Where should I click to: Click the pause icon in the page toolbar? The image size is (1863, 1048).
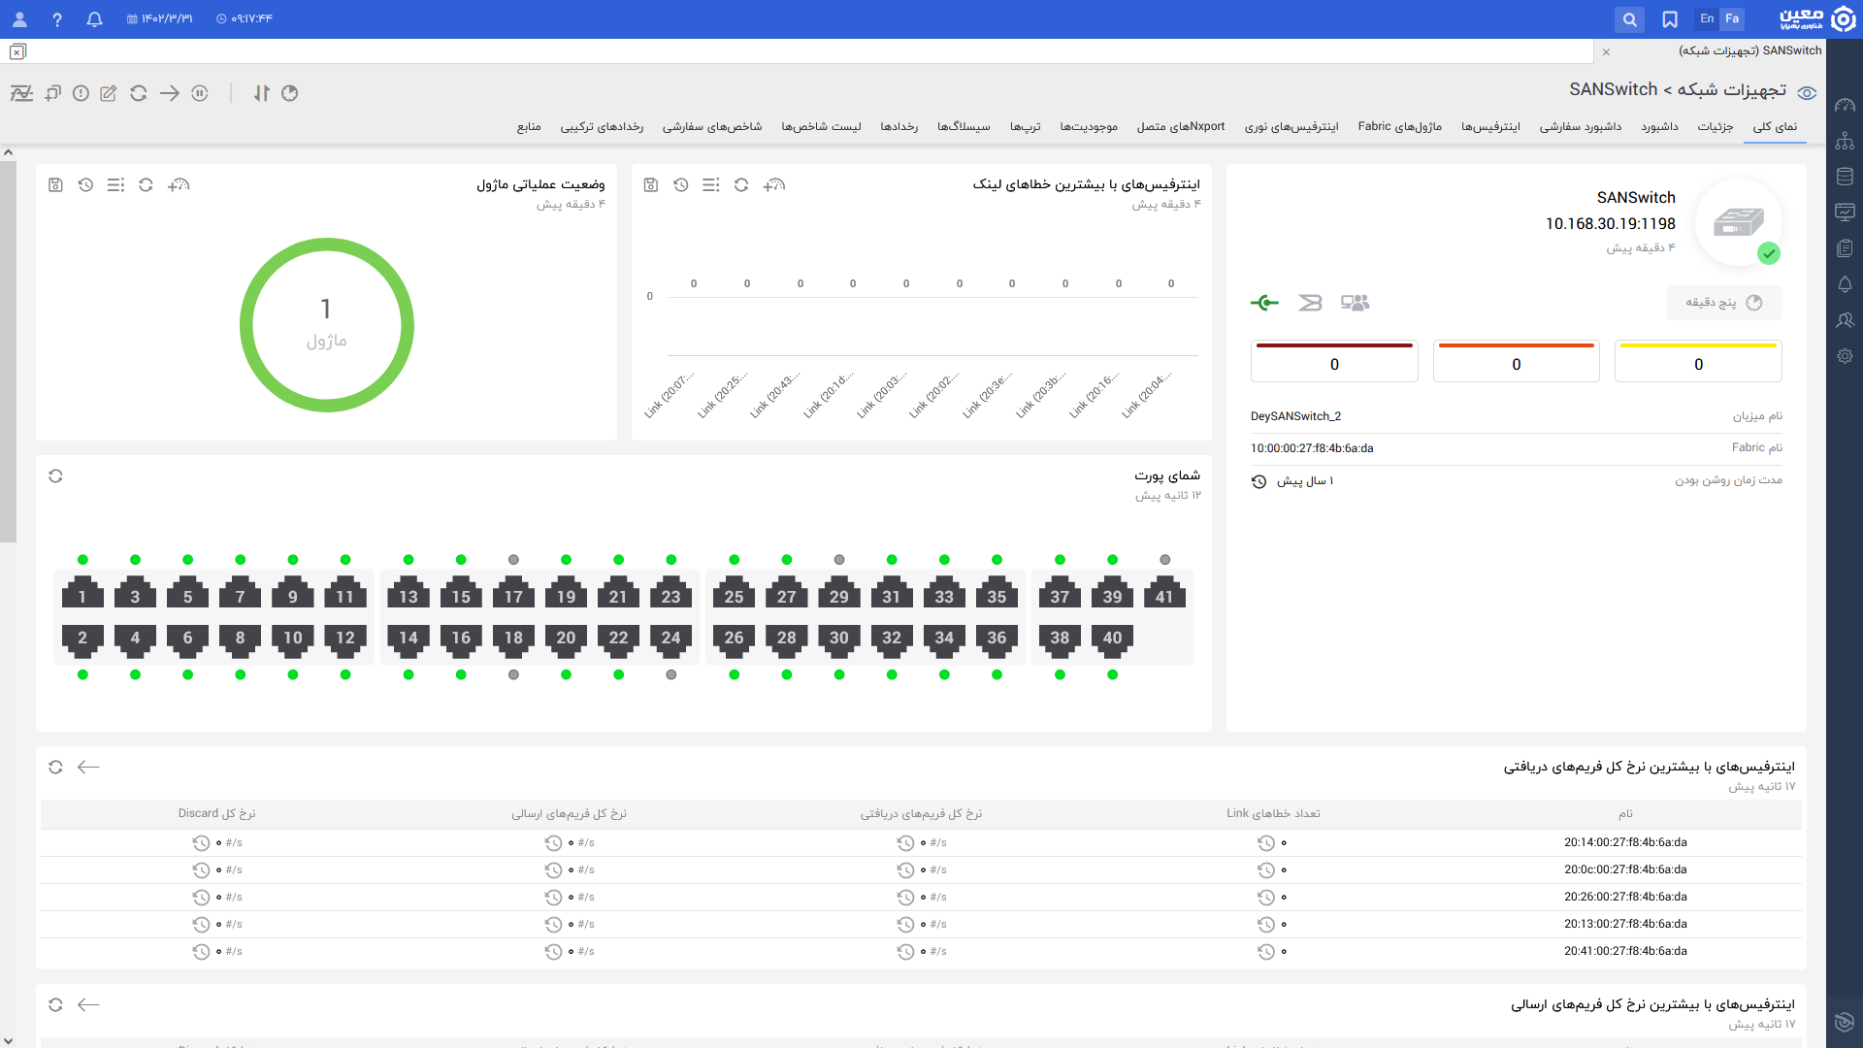point(200,93)
